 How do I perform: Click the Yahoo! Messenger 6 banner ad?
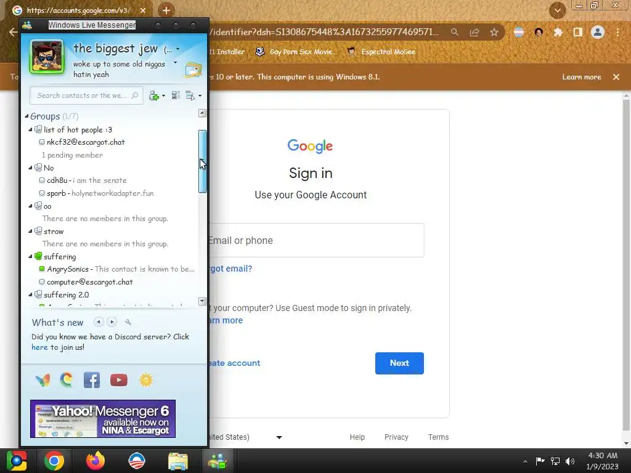point(103,419)
